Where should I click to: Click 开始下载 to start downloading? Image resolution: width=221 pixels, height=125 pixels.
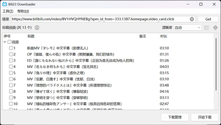coord(205,117)
